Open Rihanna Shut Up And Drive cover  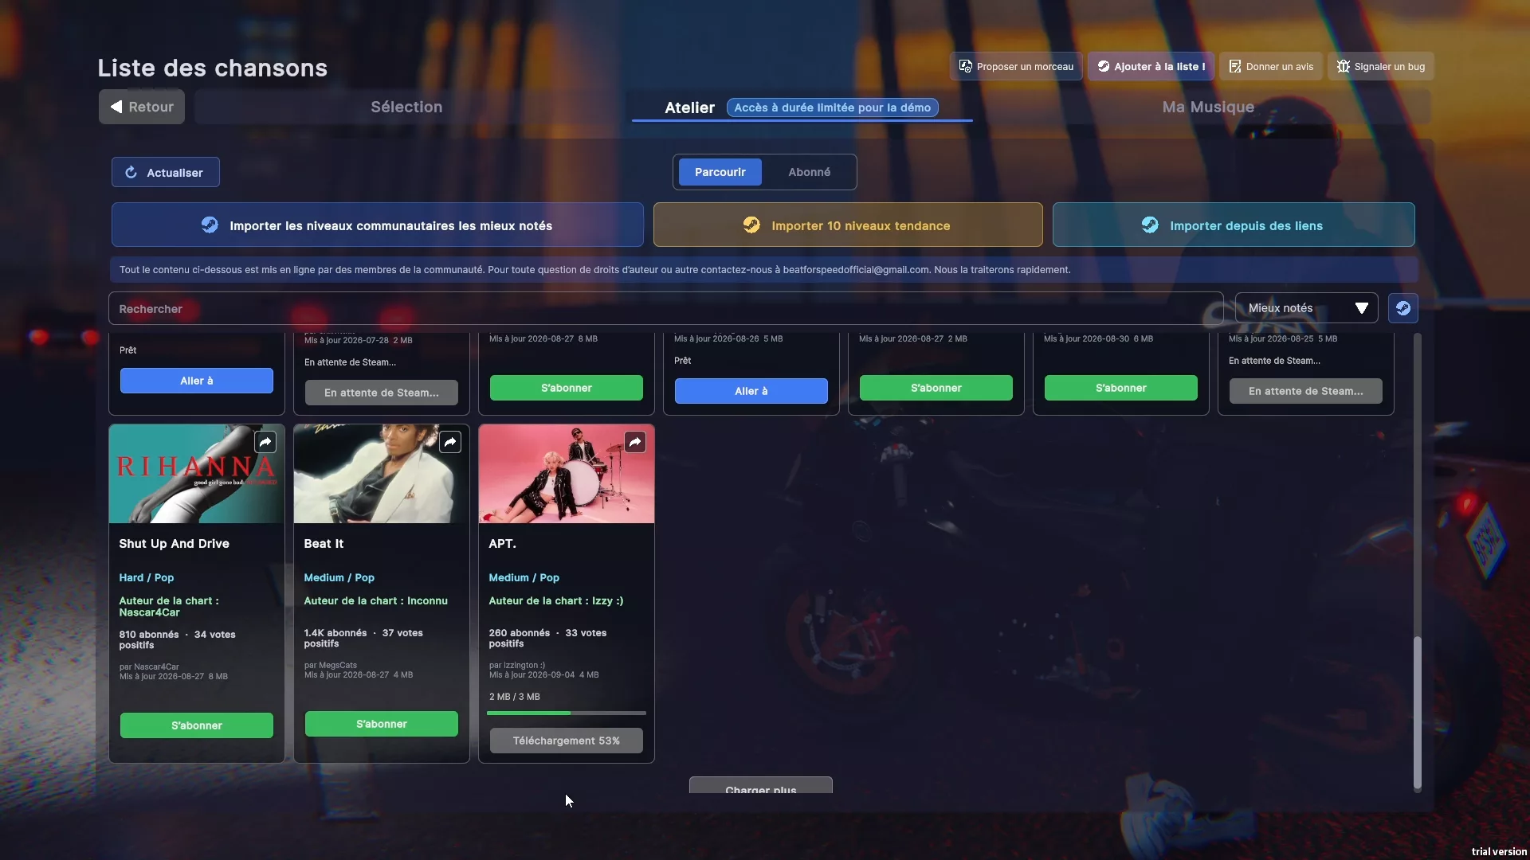(x=197, y=474)
